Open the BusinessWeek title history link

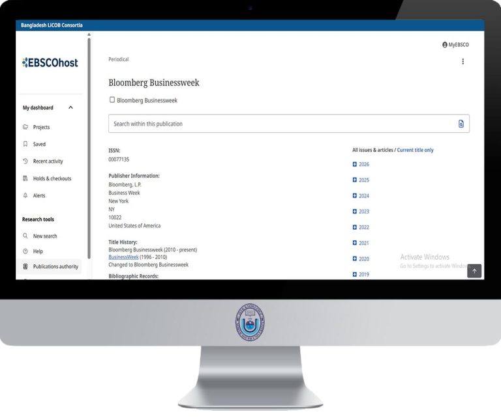[123, 257]
